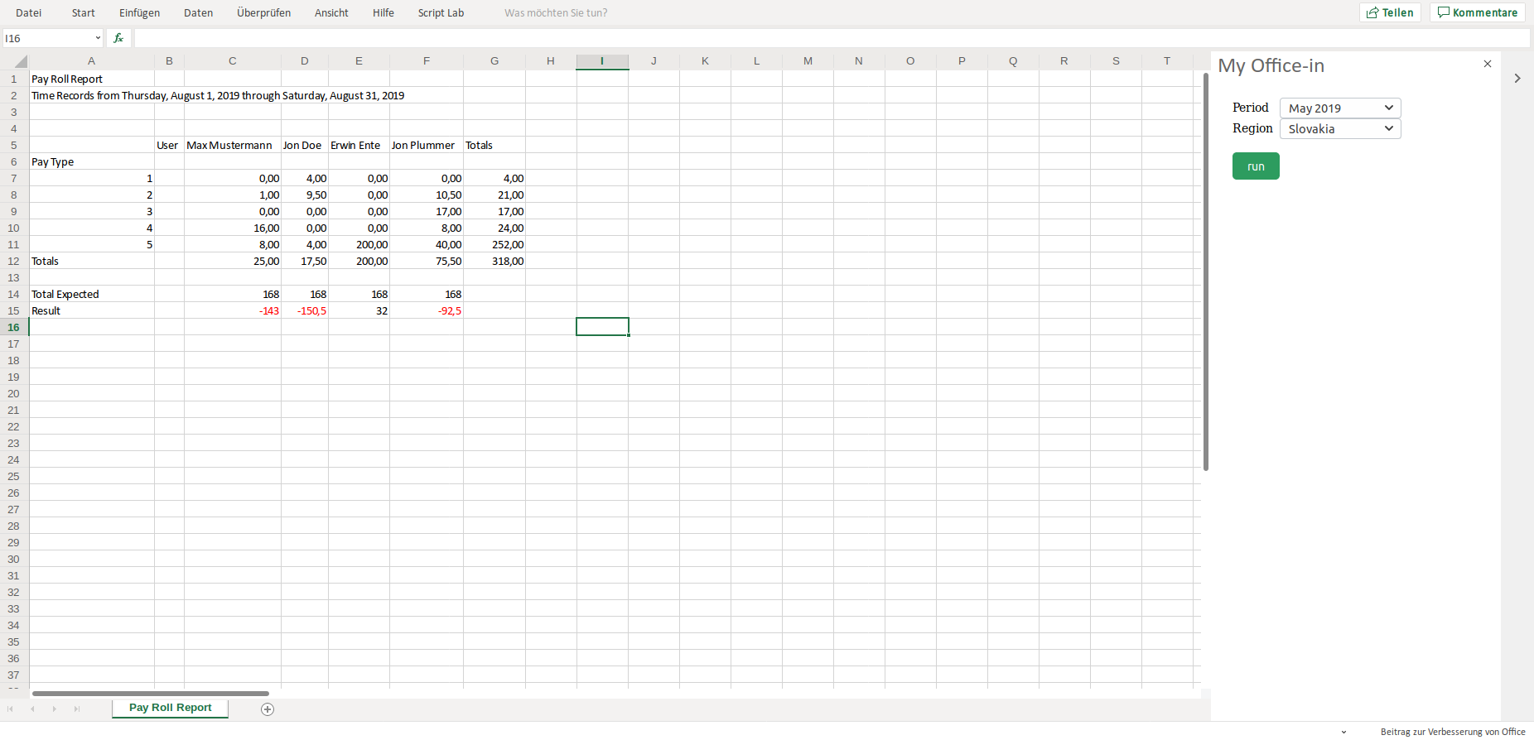Close the My Office-in task pane
The image size is (1534, 740).
1488,64
